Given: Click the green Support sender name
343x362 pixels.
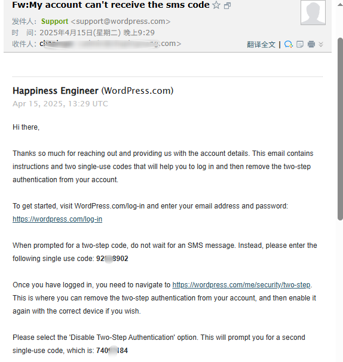Looking at the screenshot, I should click(x=54, y=22).
